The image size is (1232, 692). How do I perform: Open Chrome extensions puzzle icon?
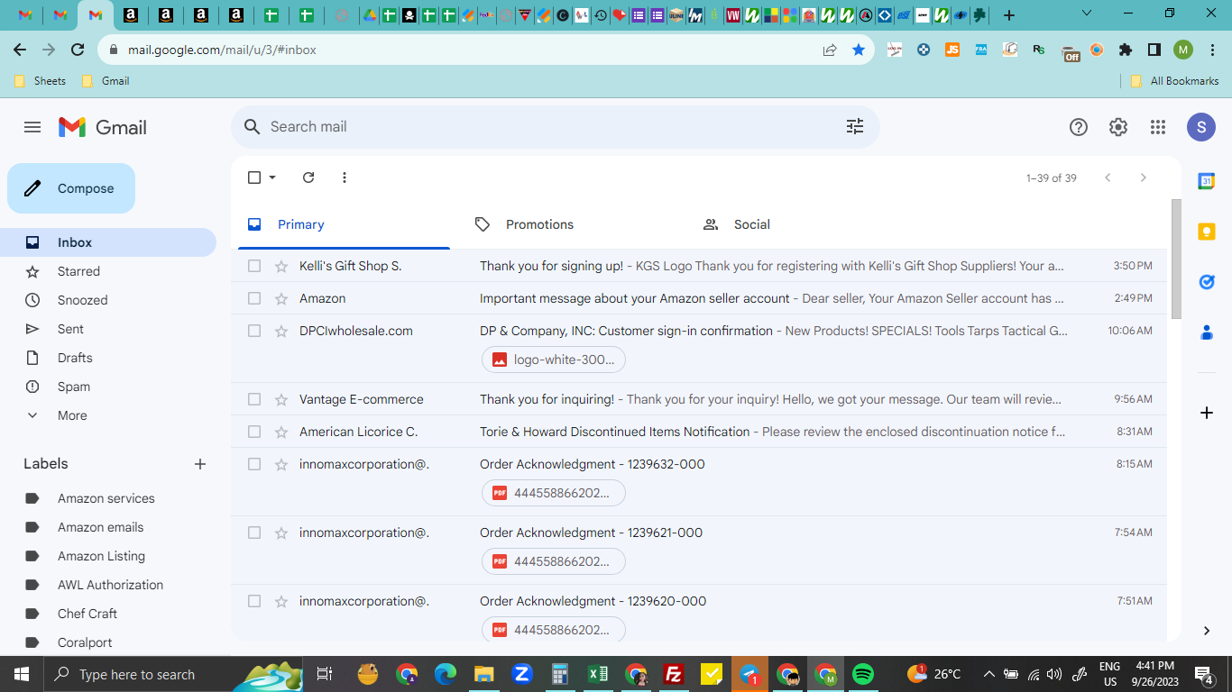tap(1126, 50)
